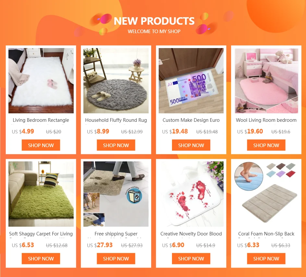Screen dimensions: 306x277
Task: Click the New Products banner heading
Action: click(x=154, y=21)
